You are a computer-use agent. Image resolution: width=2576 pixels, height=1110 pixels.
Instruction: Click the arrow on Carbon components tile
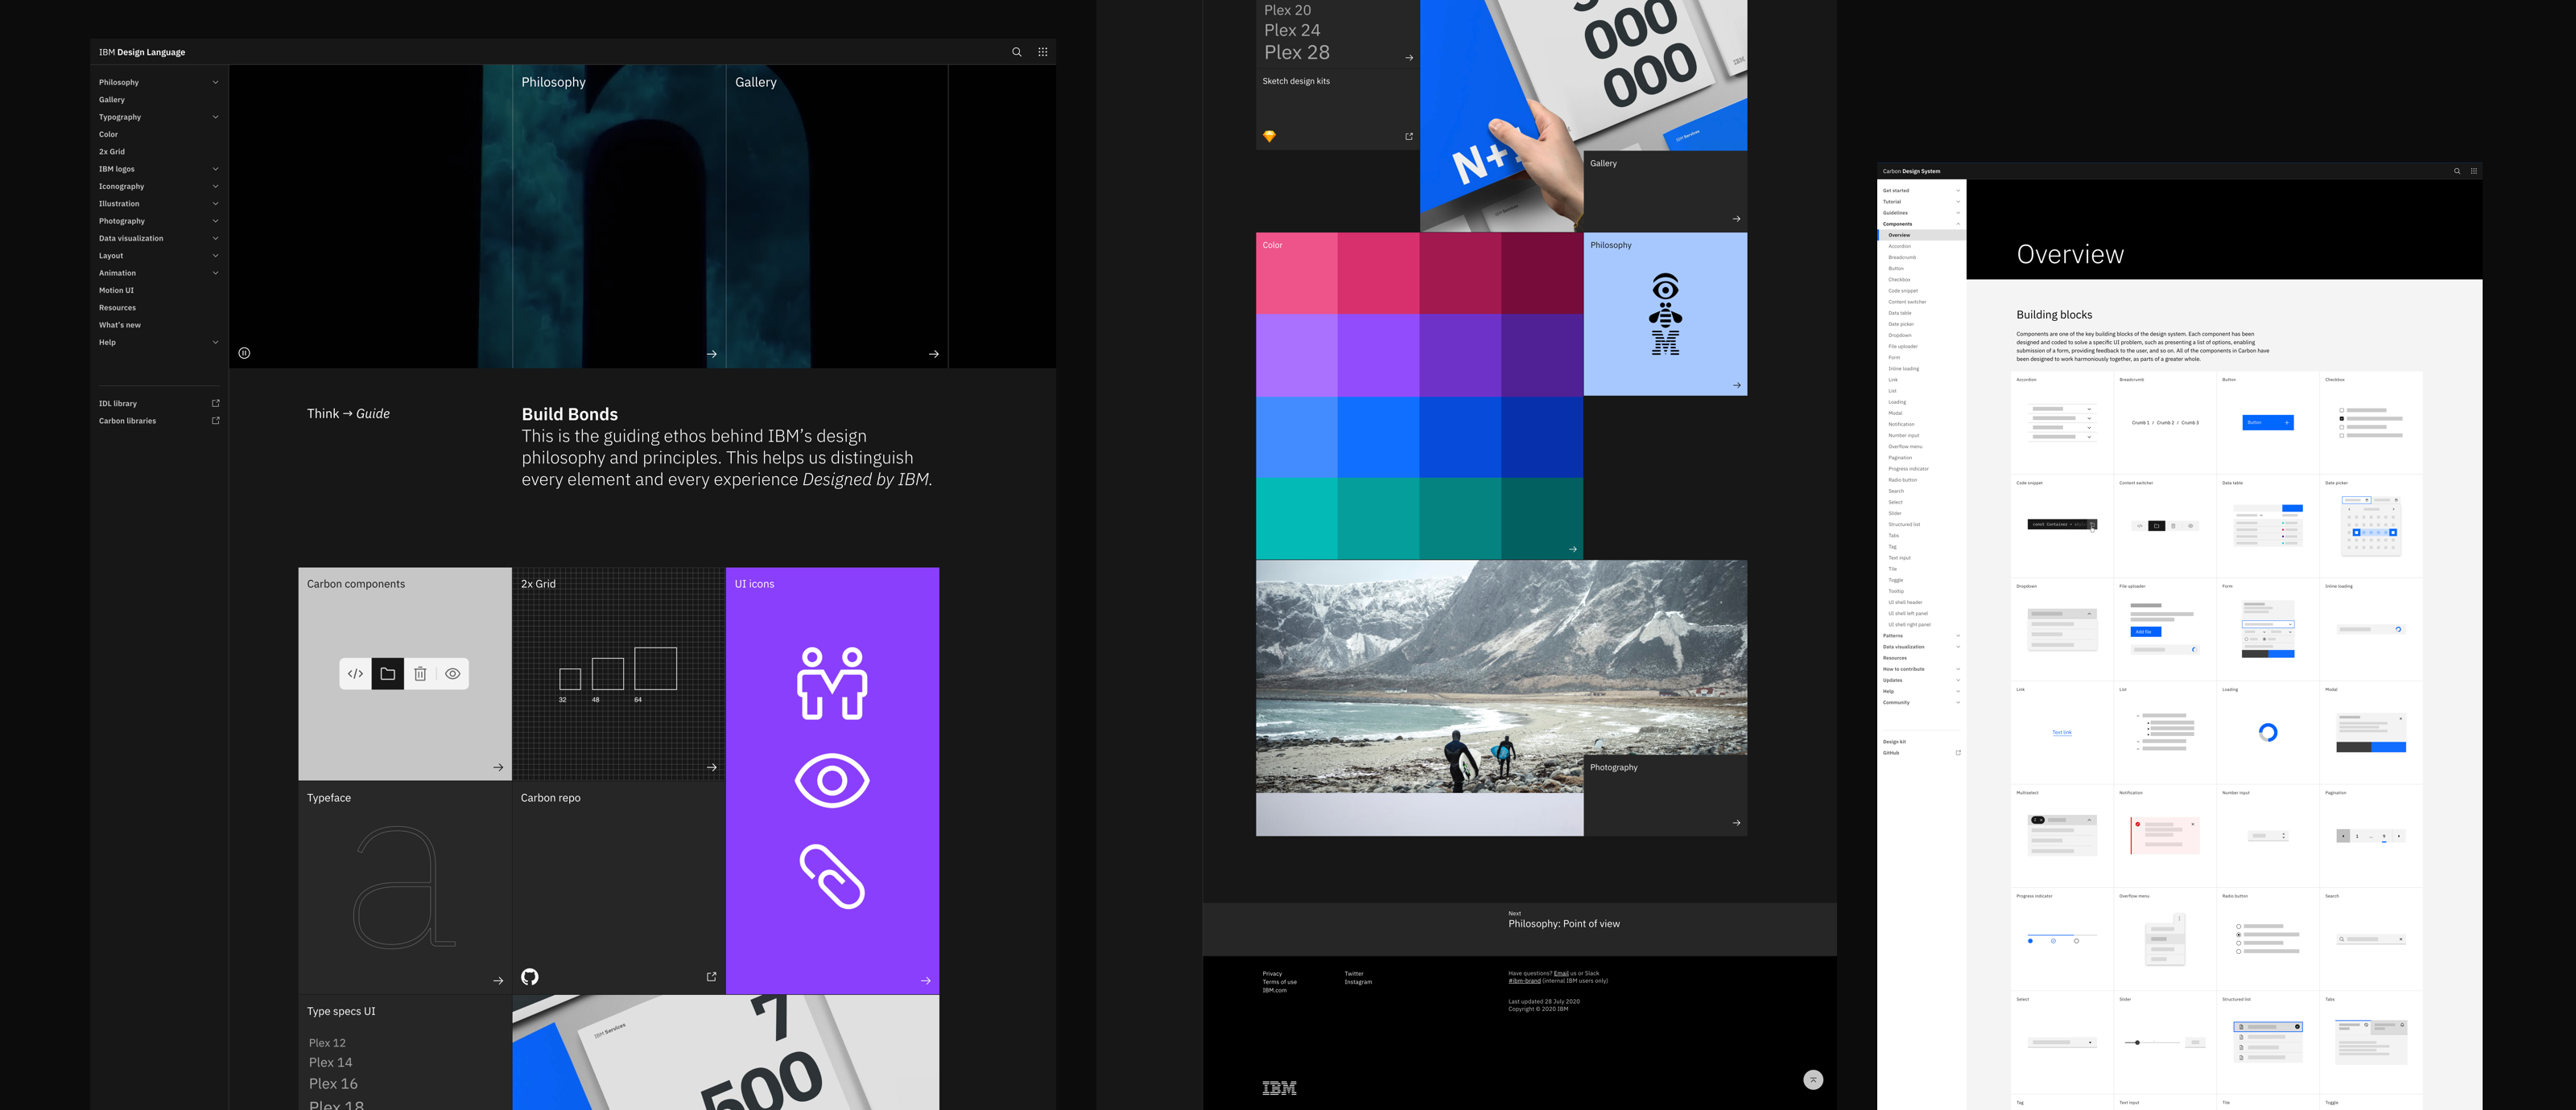(x=498, y=767)
